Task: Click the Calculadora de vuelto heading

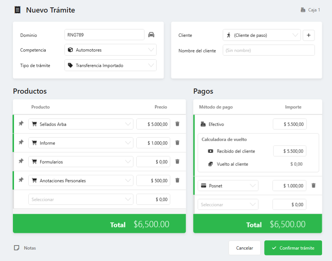Action: (224, 139)
